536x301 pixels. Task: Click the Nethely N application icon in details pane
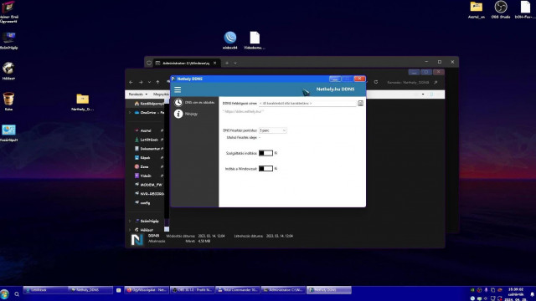point(137,240)
